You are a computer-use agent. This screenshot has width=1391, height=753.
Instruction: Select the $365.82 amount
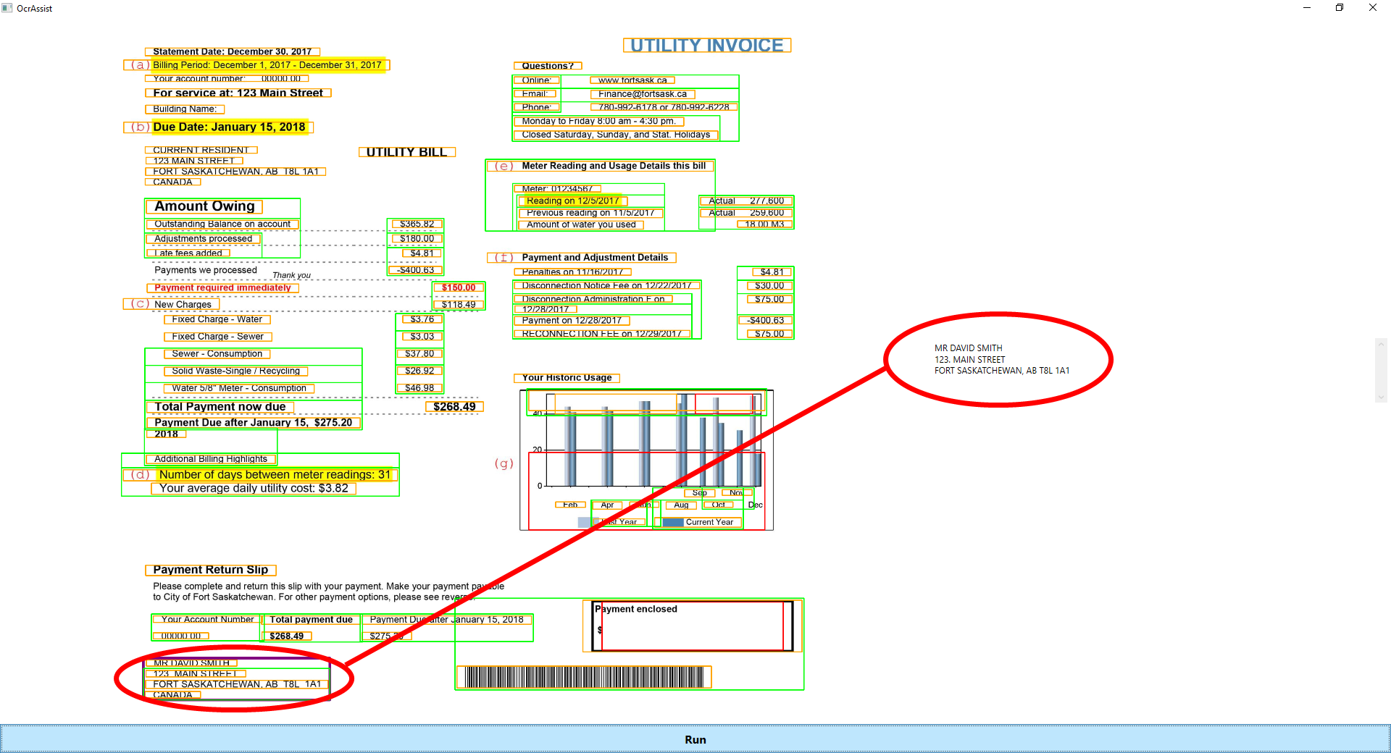pos(417,224)
